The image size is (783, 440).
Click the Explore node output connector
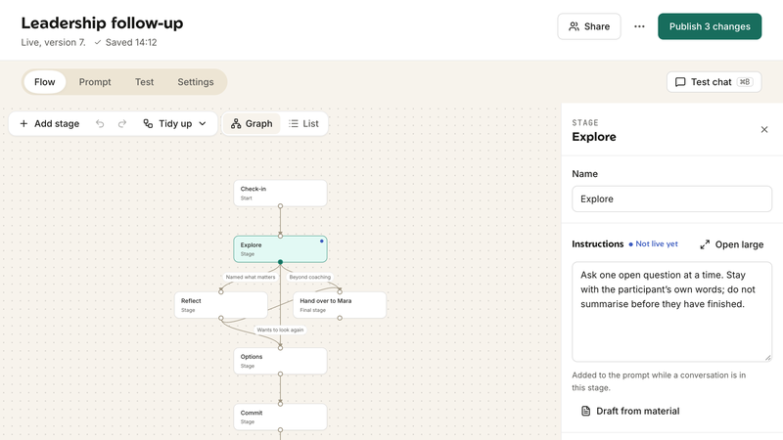(280, 262)
